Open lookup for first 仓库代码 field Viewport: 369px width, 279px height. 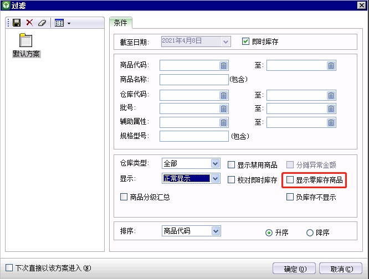coord(223,95)
